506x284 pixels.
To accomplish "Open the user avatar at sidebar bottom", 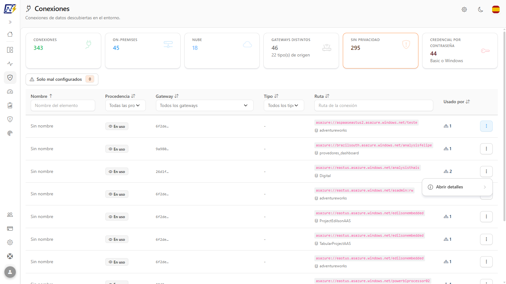I will tap(10, 272).
